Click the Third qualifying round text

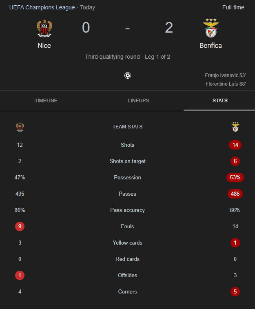click(x=112, y=57)
